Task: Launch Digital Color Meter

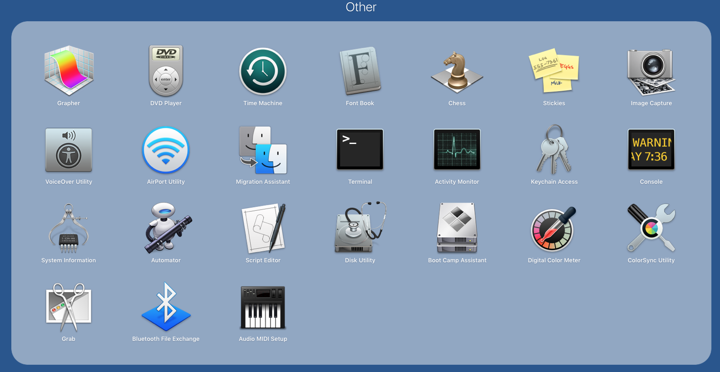Action: [554, 228]
